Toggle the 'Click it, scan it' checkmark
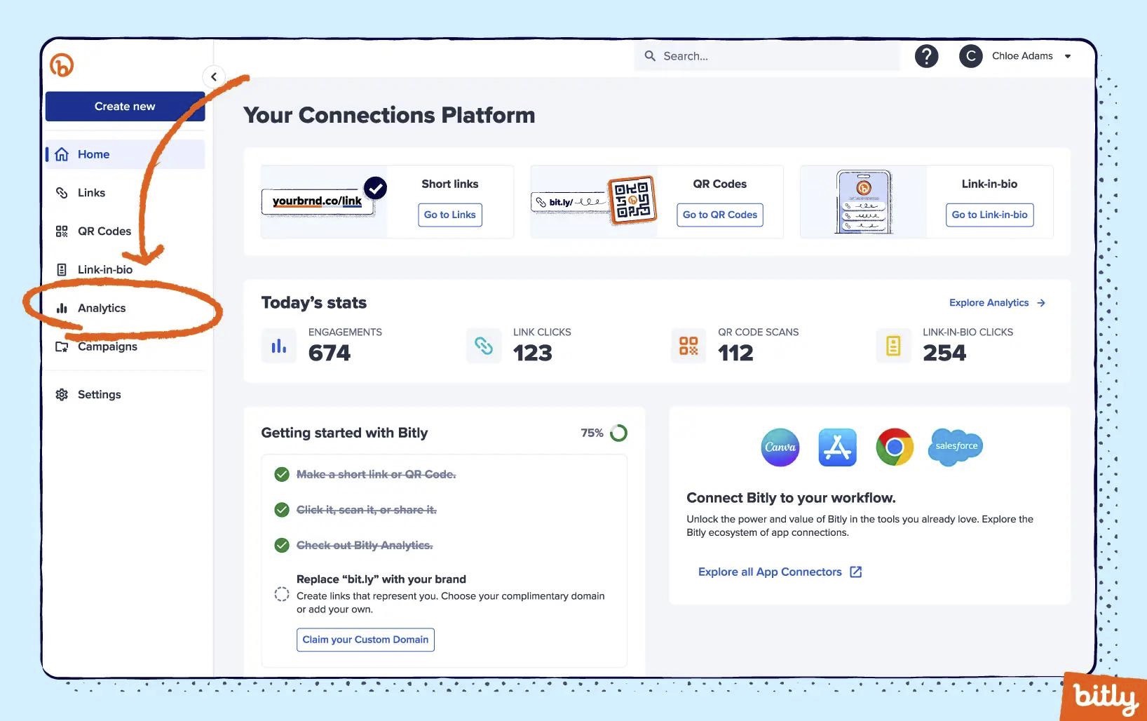 pos(282,510)
